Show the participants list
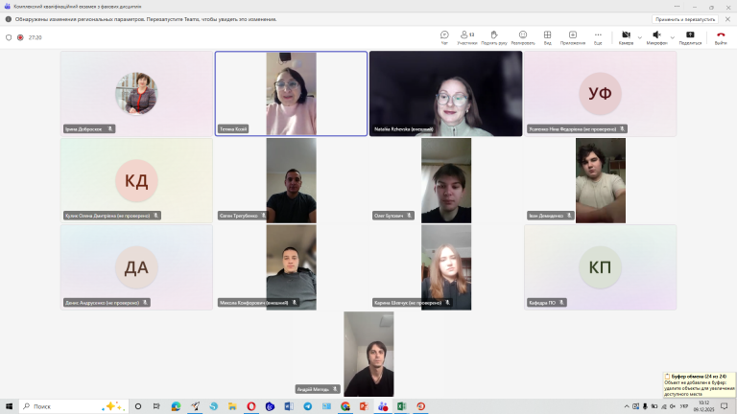 [x=467, y=36]
